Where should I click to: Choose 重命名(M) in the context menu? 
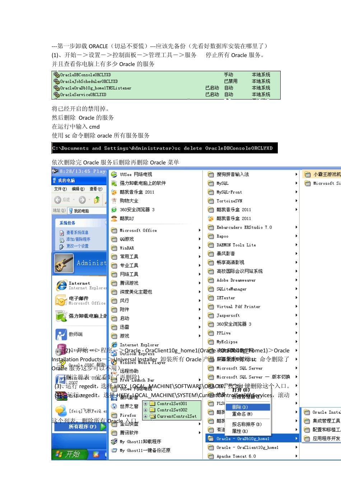click(242, 414)
